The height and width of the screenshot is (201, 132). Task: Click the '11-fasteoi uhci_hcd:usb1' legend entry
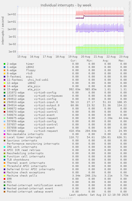[x=28, y=80]
